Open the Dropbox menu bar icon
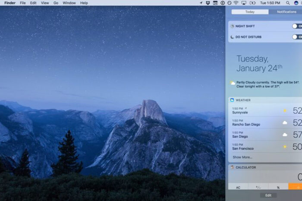This screenshot has height=201, width=302. point(208,3)
